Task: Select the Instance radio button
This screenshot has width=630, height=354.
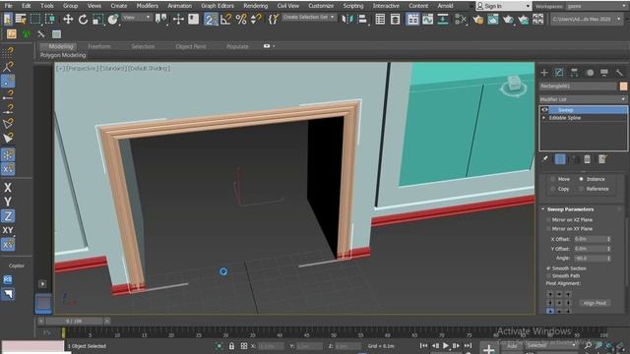Action: 581,179
